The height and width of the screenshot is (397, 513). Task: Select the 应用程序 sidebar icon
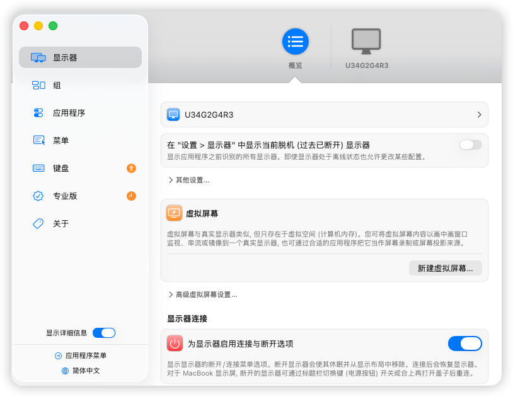coord(38,113)
